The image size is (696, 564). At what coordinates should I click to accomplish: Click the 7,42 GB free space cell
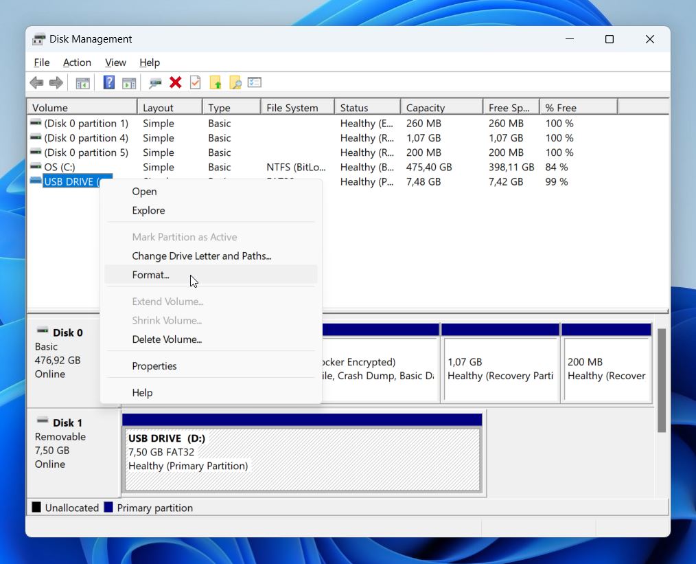(x=506, y=181)
